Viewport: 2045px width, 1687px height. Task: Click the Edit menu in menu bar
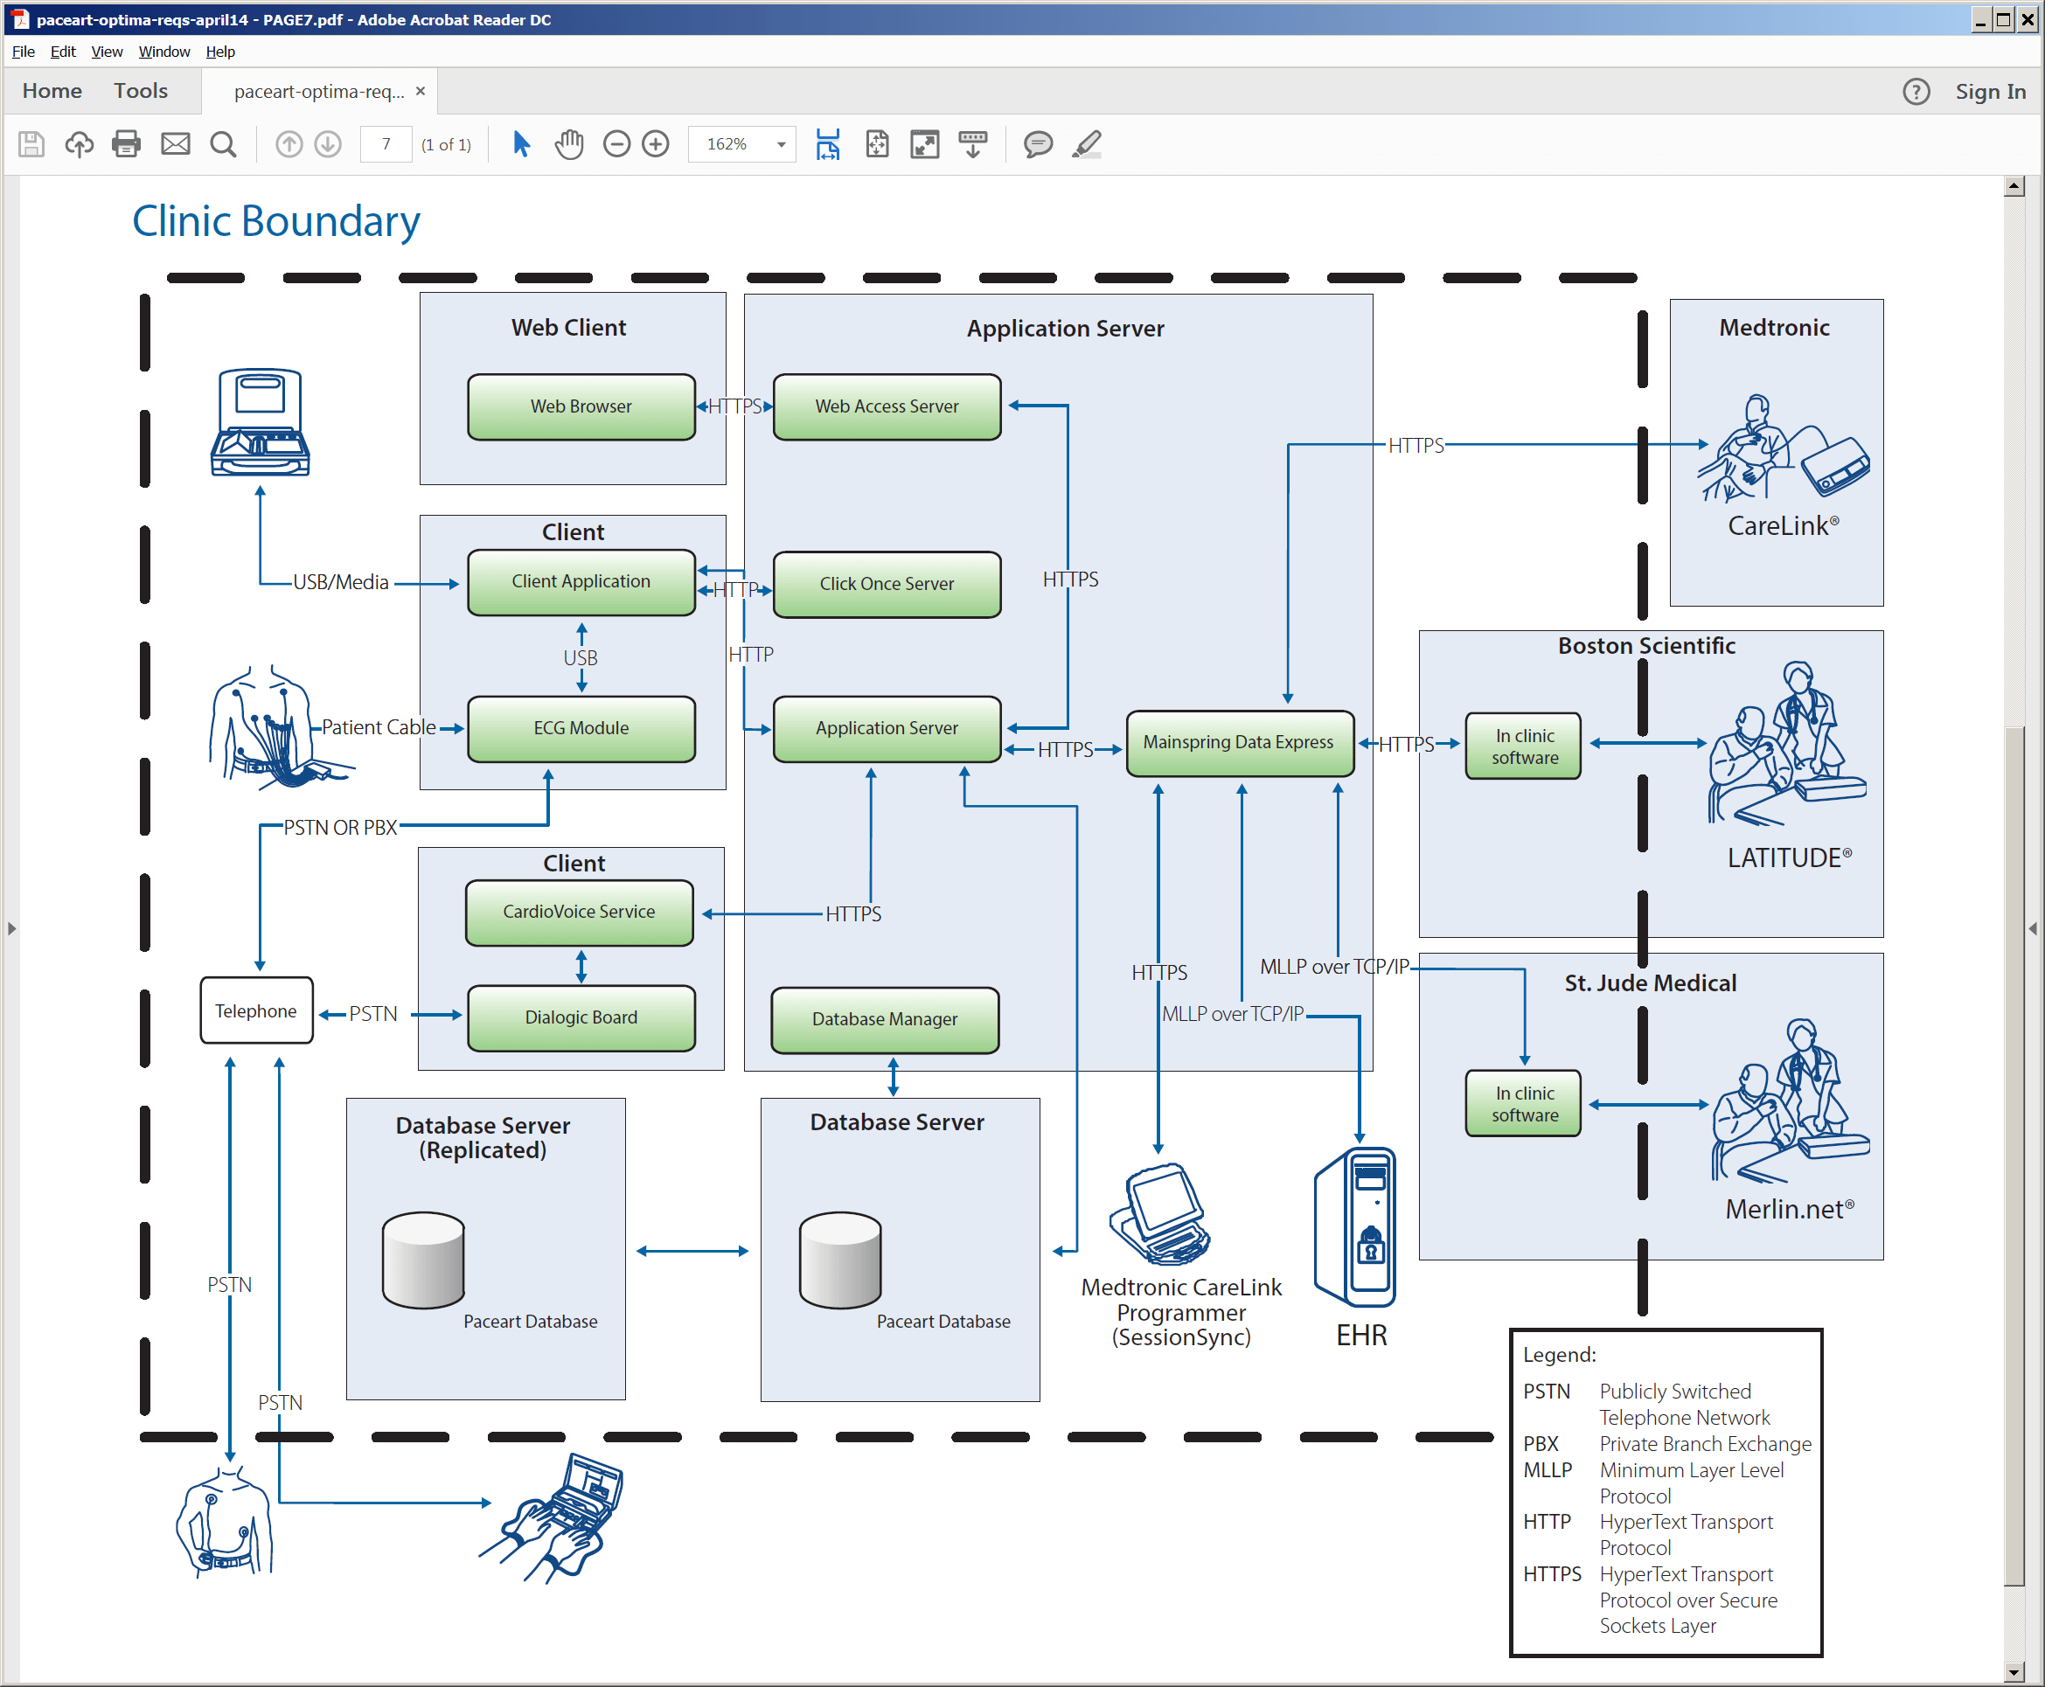click(61, 52)
